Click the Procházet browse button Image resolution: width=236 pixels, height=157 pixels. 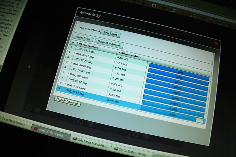[x=110, y=34]
